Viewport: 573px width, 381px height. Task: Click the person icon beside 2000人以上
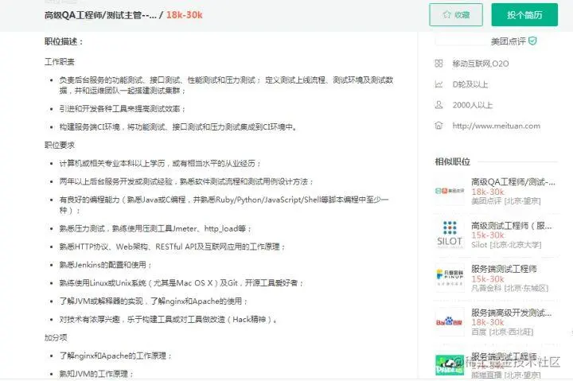[439, 105]
